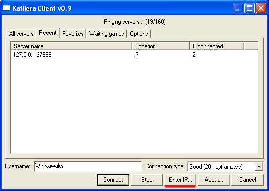Sort by Server name column header
The height and width of the screenshot is (191, 269).
point(71,46)
